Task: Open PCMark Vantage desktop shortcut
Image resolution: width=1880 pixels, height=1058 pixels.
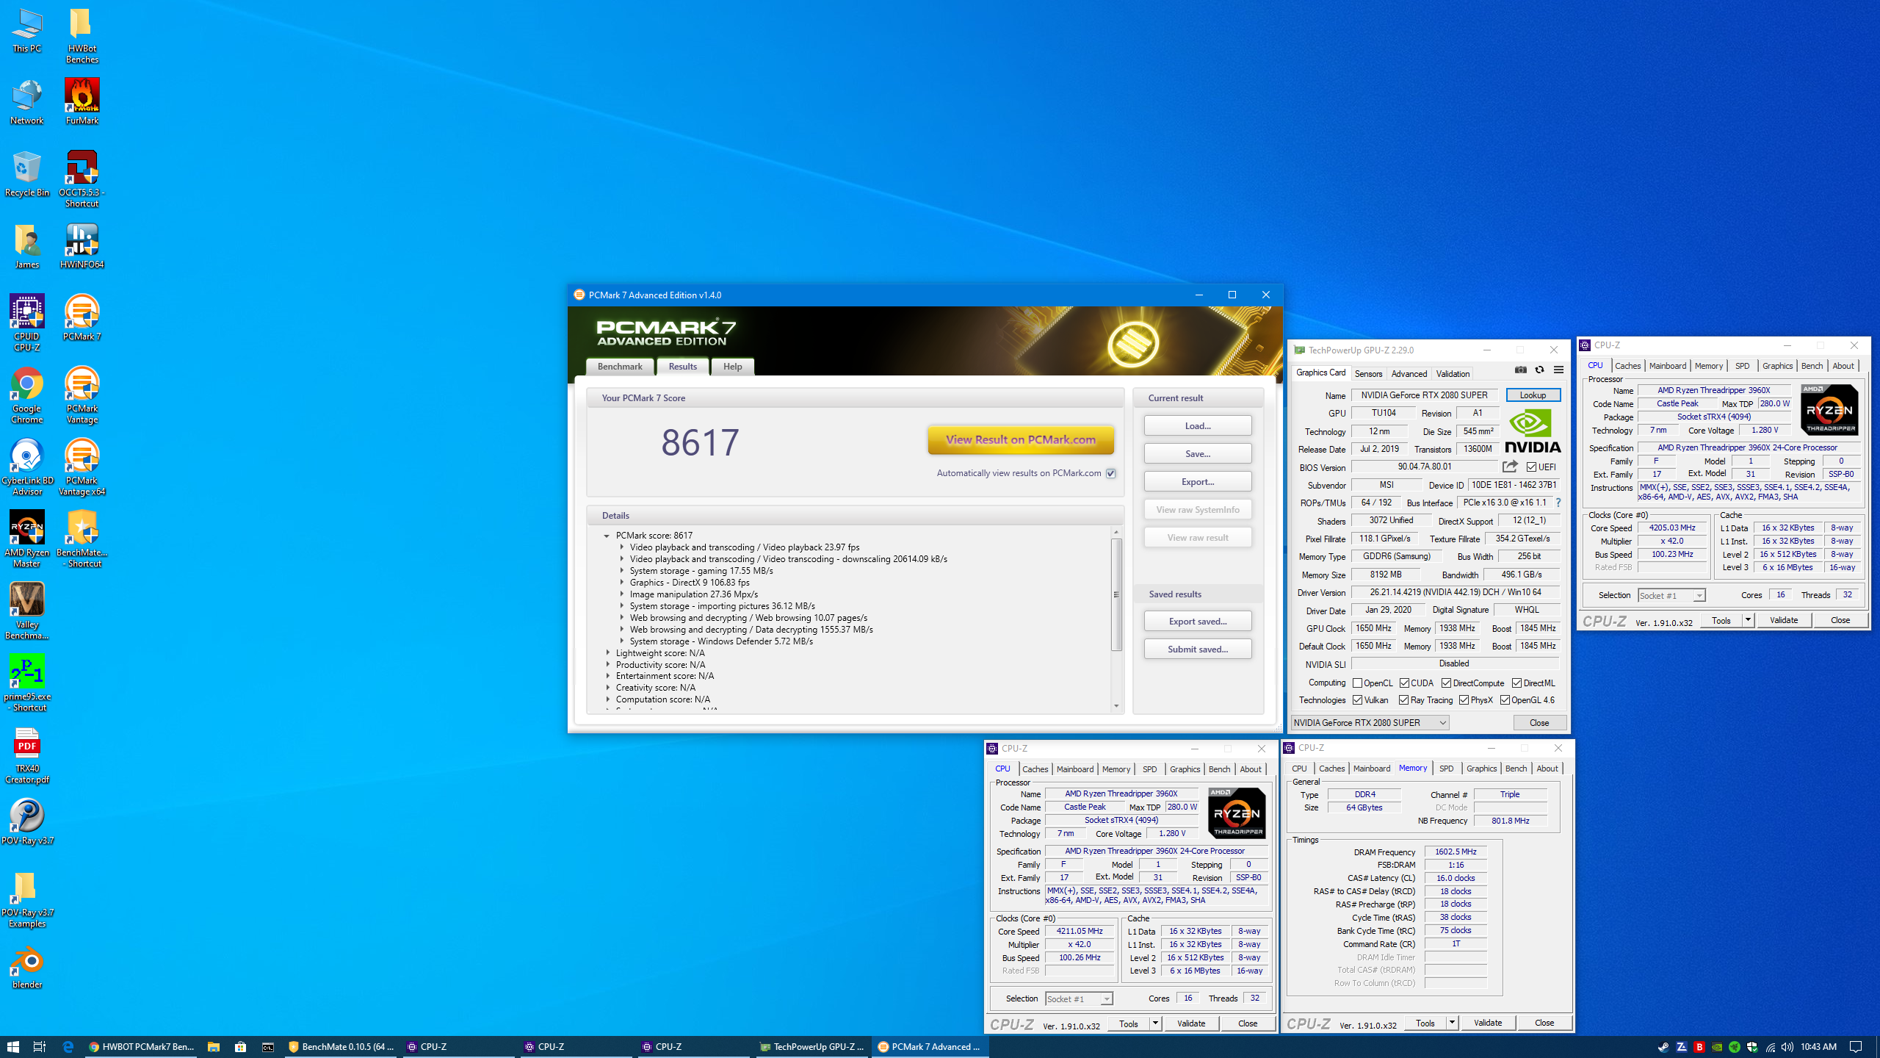Action: pyautogui.click(x=82, y=395)
